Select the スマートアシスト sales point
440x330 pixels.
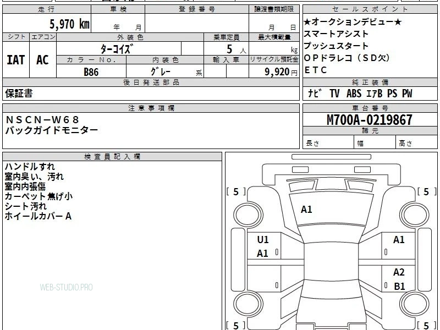point(336,34)
